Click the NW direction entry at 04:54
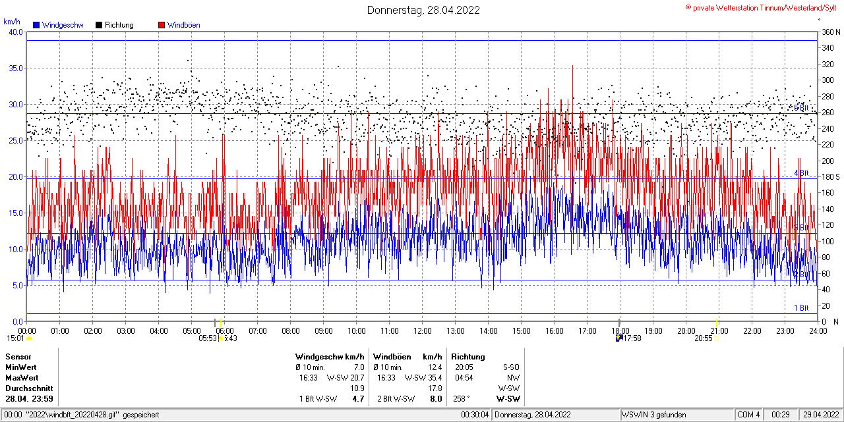The height and width of the screenshot is (422, 844). [x=513, y=378]
